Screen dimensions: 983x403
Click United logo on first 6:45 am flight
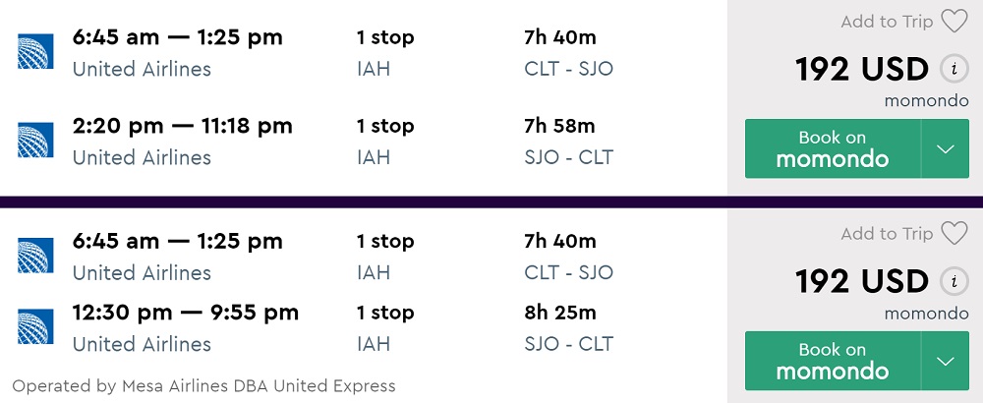[x=35, y=51]
